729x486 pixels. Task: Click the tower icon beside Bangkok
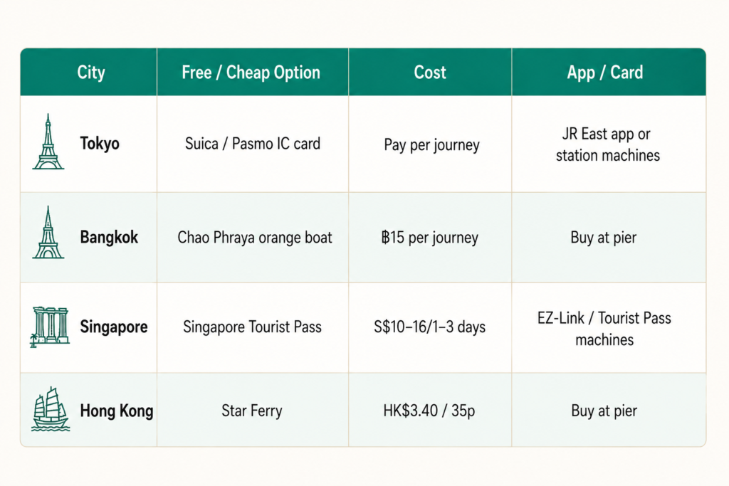click(x=48, y=232)
